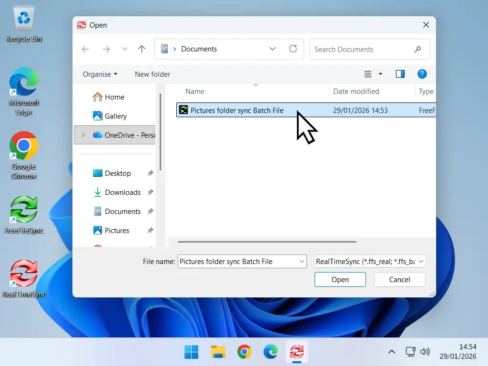488x366 pixels.
Task: Click the Up arrow to go to parent folder
Action: click(142, 49)
